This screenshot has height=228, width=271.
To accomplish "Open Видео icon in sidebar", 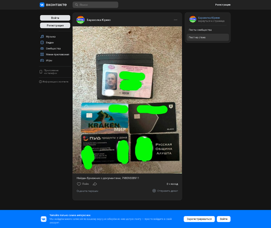I will point(42,43).
